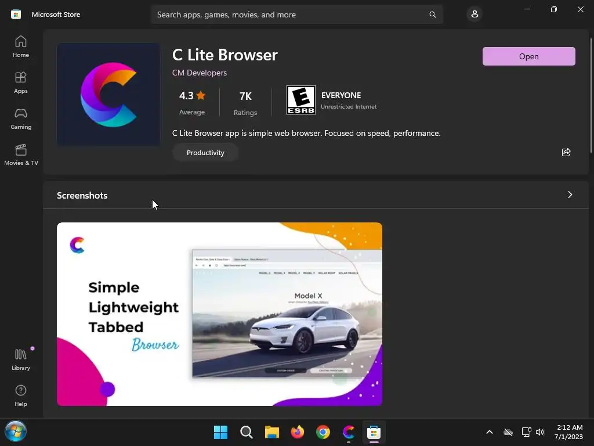Close the Microsoft Store window
Screen dimensions: 594x446
[580, 9]
